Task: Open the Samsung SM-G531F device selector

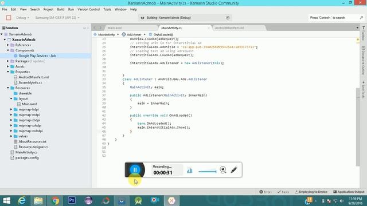Action: 57,18
